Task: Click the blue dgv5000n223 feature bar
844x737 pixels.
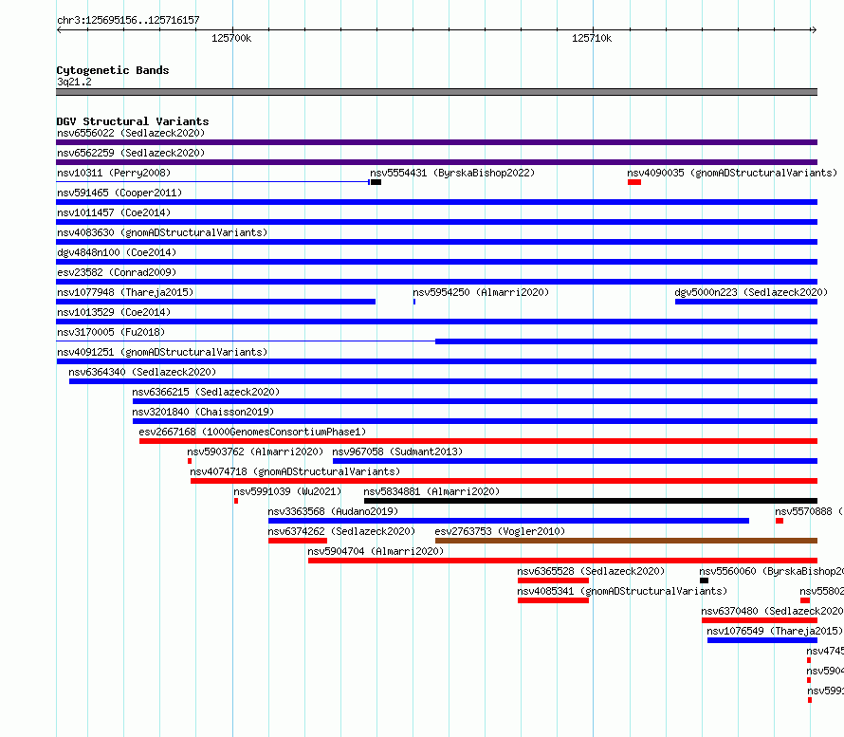Action: (x=746, y=302)
